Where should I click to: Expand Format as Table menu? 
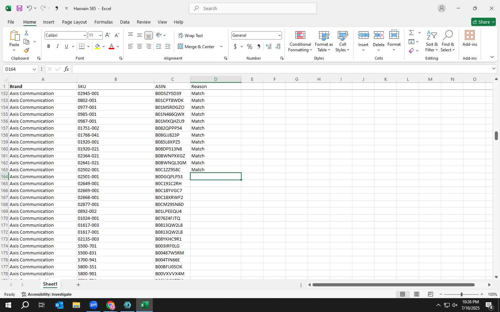(324, 41)
